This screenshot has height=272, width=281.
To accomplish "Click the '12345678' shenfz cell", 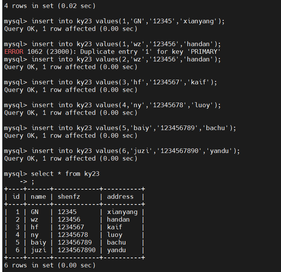I will click(73, 235).
